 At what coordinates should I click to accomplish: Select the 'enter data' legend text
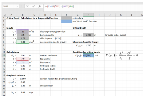click(x=78, y=18)
